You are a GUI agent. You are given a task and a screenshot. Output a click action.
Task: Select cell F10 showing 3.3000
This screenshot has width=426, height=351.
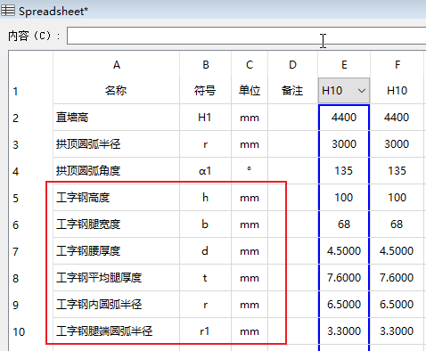[x=397, y=331]
